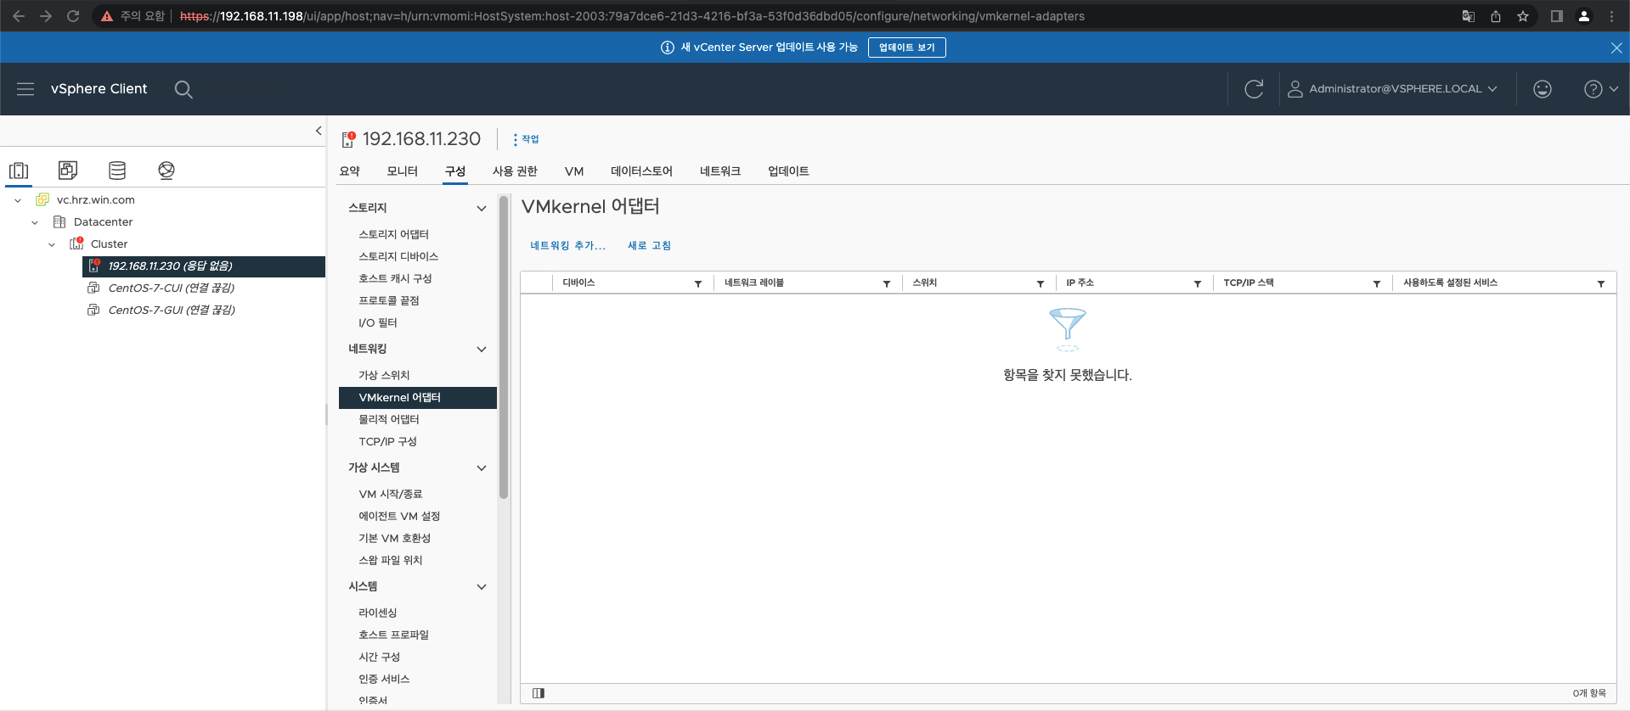Open the 데이터스토어 tab
Screen dimensions: 1630x711
[641, 171]
